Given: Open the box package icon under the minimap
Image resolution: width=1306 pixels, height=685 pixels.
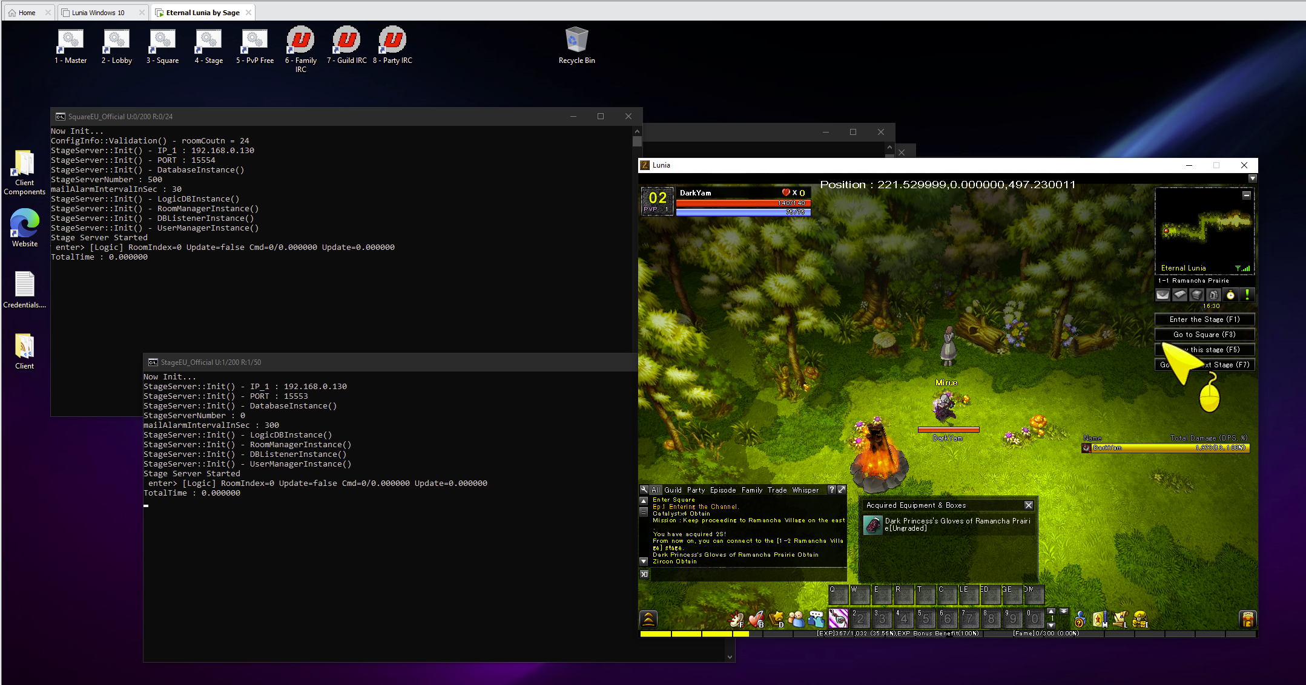Looking at the screenshot, I should coord(1196,295).
